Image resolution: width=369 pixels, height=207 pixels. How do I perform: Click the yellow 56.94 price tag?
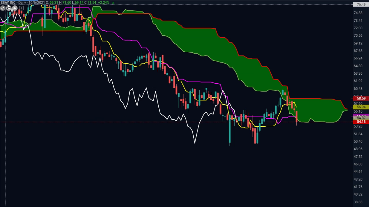pos(361,107)
